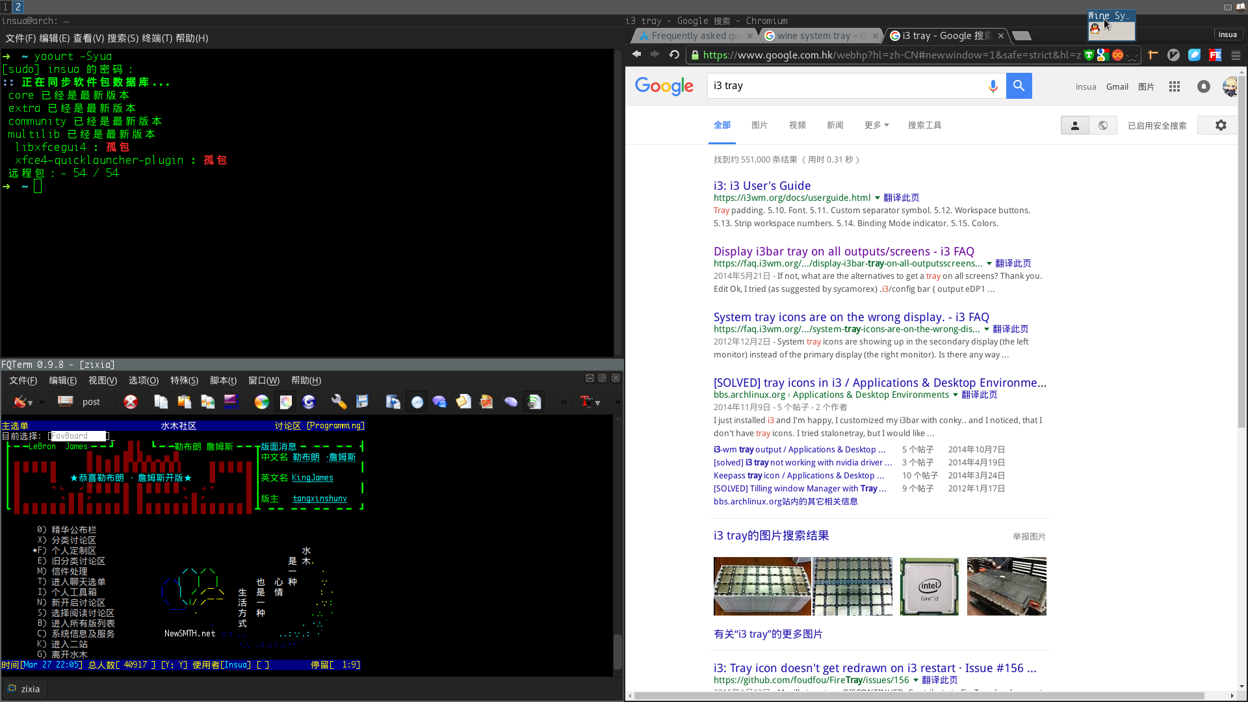Image resolution: width=1248 pixels, height=702 pixels.
Task: Expand the 更多 search filter dropdown
Action: pyautogui.click(x=876, y=125)
